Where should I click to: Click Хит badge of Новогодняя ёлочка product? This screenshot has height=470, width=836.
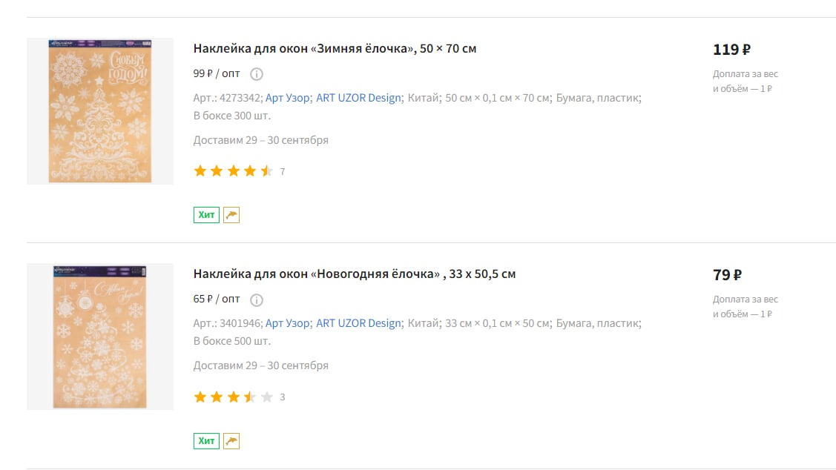point(206,440)
